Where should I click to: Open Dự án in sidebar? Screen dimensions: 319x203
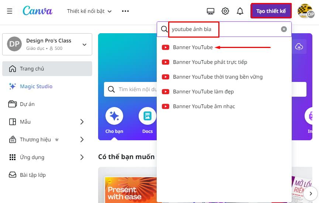click(47, 104)
